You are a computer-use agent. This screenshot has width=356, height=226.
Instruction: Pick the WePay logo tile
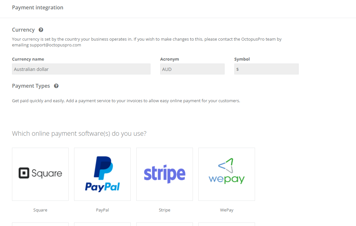(227, 174)
